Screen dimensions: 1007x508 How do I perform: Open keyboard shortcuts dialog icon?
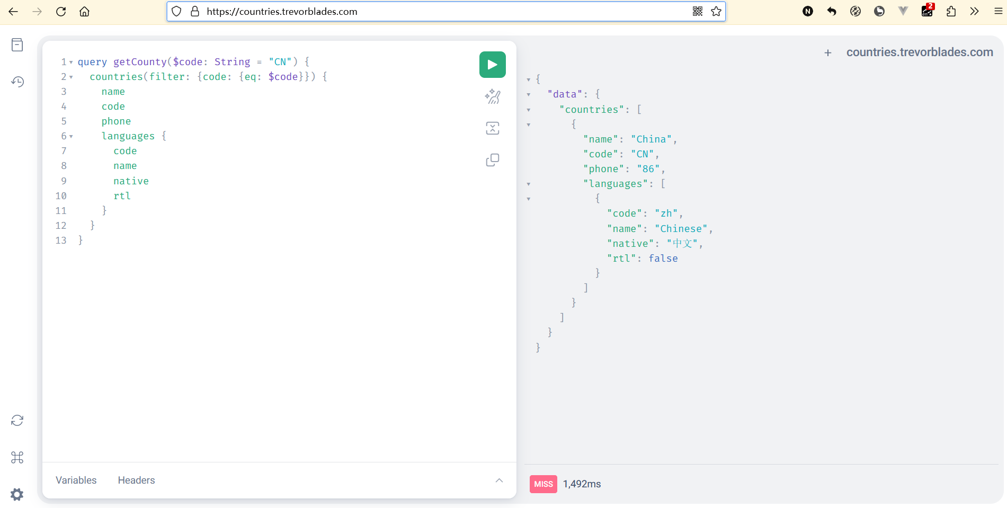pyautogui.click(x=17, y=457)
